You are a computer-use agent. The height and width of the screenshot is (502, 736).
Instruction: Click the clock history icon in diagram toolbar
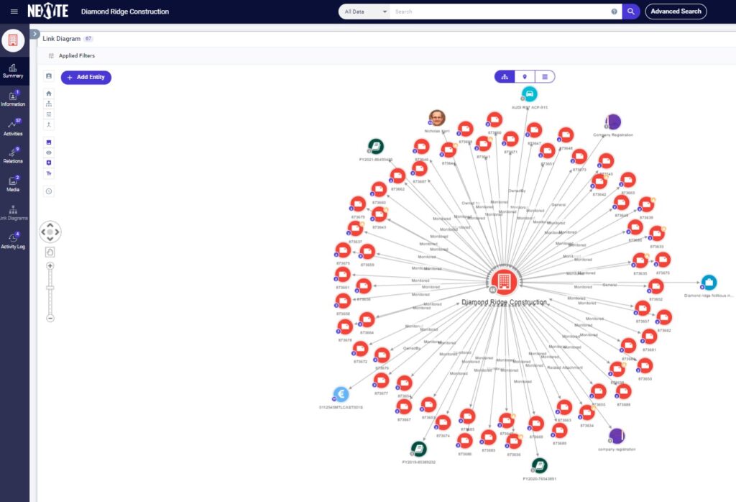click(49, 191)
